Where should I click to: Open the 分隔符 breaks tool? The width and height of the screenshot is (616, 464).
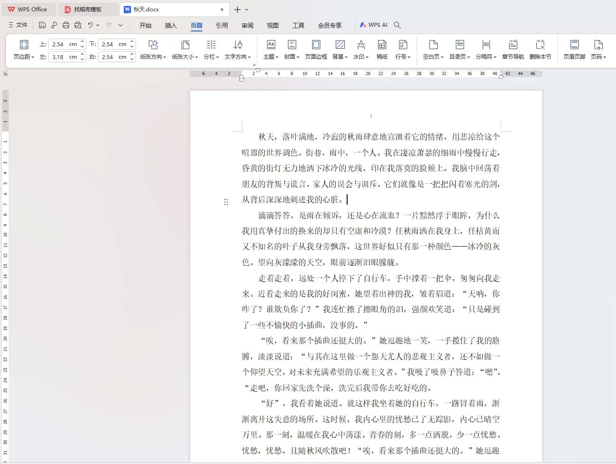click(486, 50)
